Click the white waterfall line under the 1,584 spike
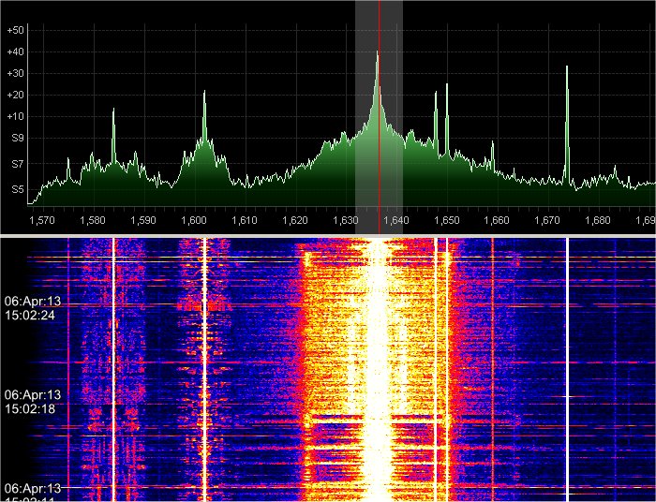 click(113, 375)
